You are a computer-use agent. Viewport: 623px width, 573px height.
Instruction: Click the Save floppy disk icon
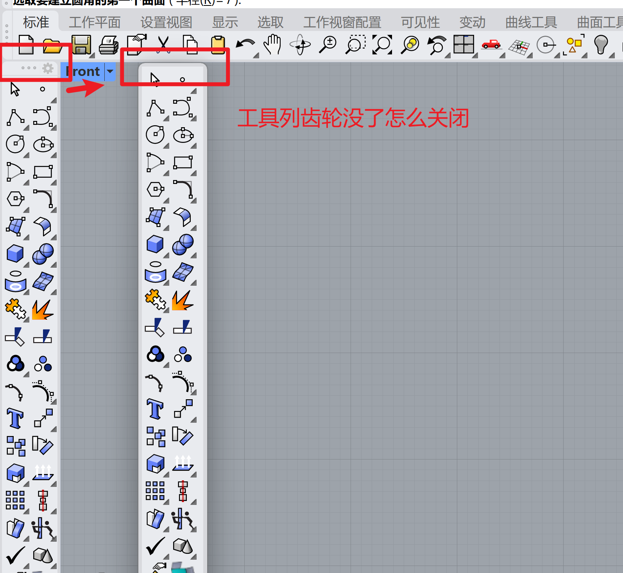click(81, 45)
